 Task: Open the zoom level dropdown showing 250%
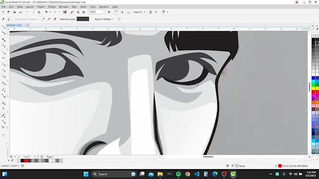point(104,12)
